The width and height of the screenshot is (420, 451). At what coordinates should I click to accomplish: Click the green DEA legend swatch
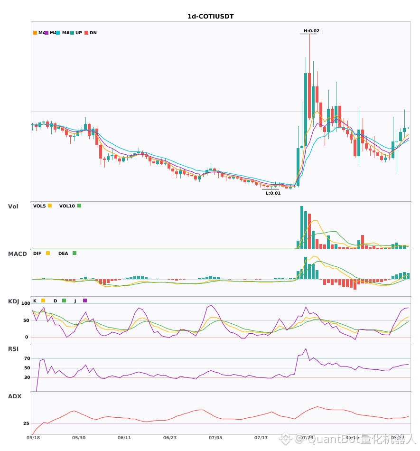(x=75, y=253)
